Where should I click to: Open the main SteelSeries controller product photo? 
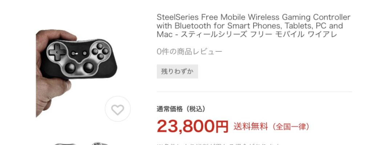pyautogui.click(x=77, y=73)
